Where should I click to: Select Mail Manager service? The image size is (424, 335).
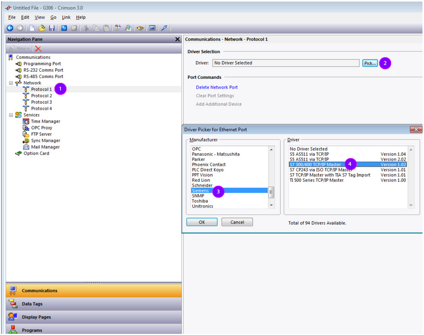tap(45, 147)
